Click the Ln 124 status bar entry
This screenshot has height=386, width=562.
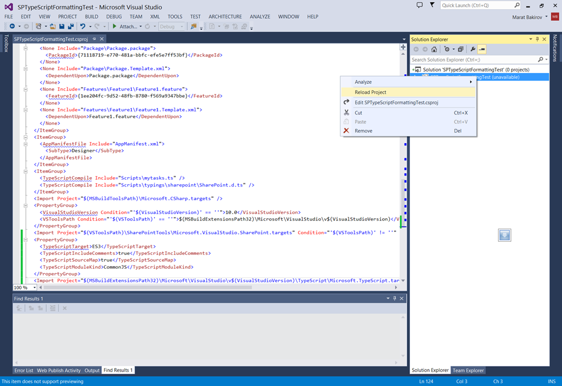pos(426,382)
